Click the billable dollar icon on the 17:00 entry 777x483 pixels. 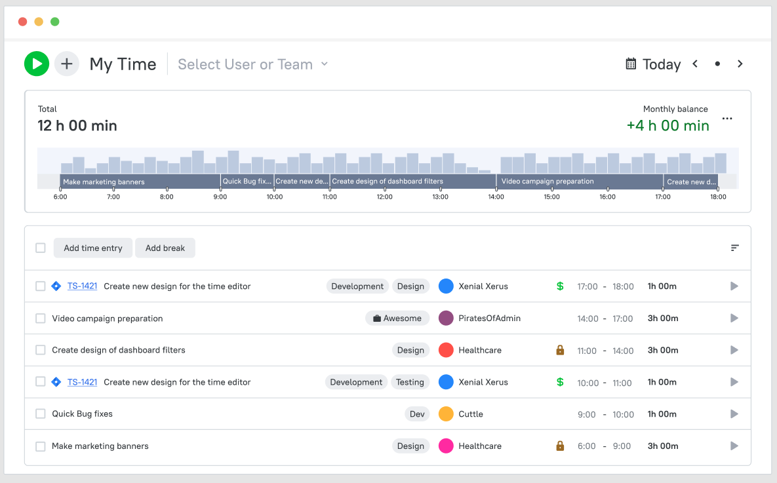[560, 286]
